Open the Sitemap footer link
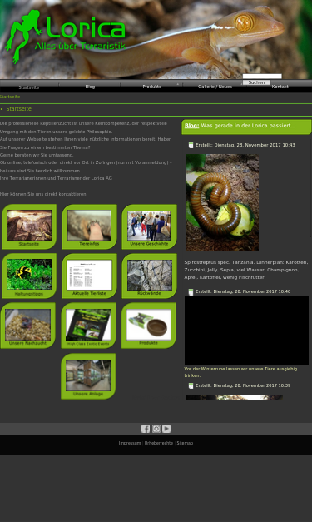The width and height of the screenshot is (312, 522). coord(185,443)
